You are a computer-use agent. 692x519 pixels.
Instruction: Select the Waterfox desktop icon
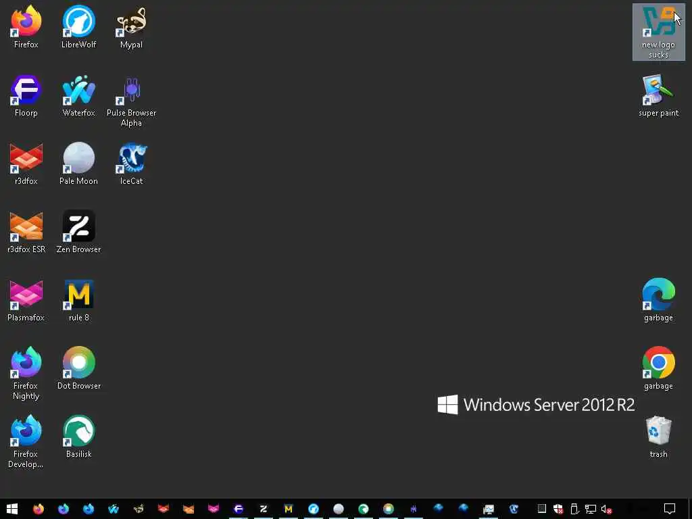pyautogui.click(x=78, y=95)
